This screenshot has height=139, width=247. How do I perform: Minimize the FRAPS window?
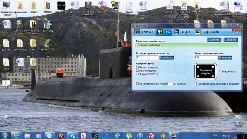click(x=225, y=25)
